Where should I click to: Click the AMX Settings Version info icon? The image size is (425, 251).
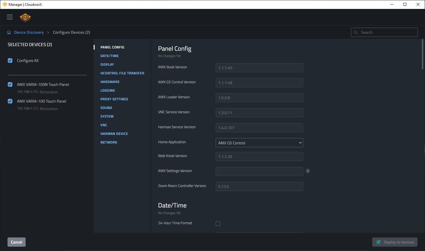(308, 171)
